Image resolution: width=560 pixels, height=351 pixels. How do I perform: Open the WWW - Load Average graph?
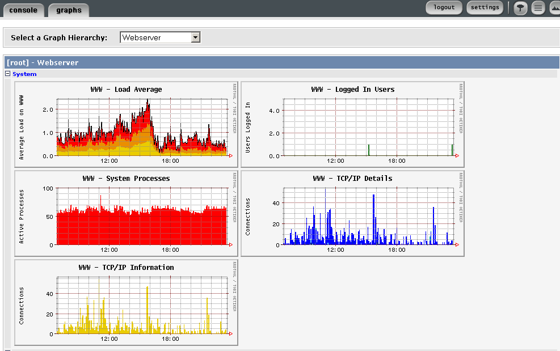coord(126,124)
